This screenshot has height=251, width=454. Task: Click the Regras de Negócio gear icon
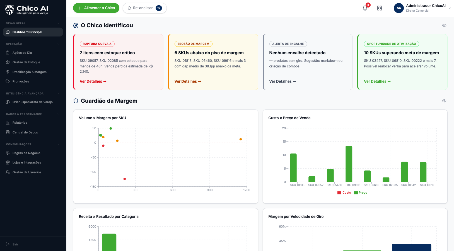(x=8, y=153)
